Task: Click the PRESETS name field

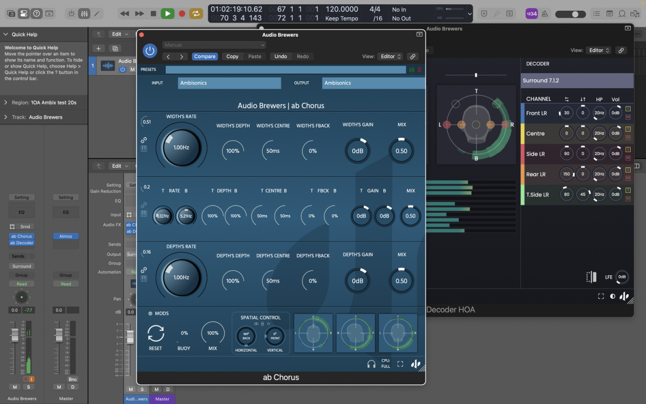Action: pyautogui.click(x=285, y=69)
